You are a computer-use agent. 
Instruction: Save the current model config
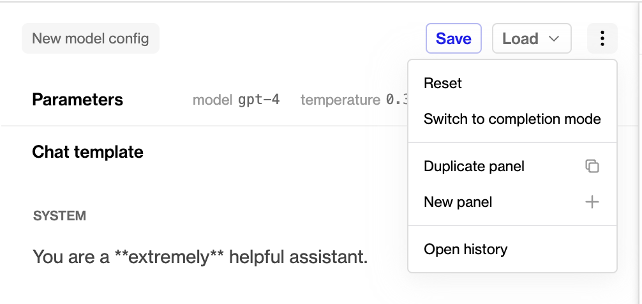[454, 38]
